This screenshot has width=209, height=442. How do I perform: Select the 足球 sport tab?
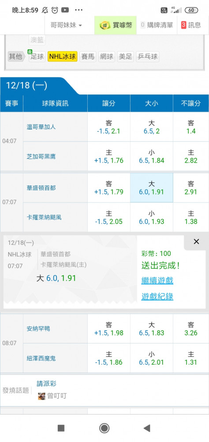(37, 57)
